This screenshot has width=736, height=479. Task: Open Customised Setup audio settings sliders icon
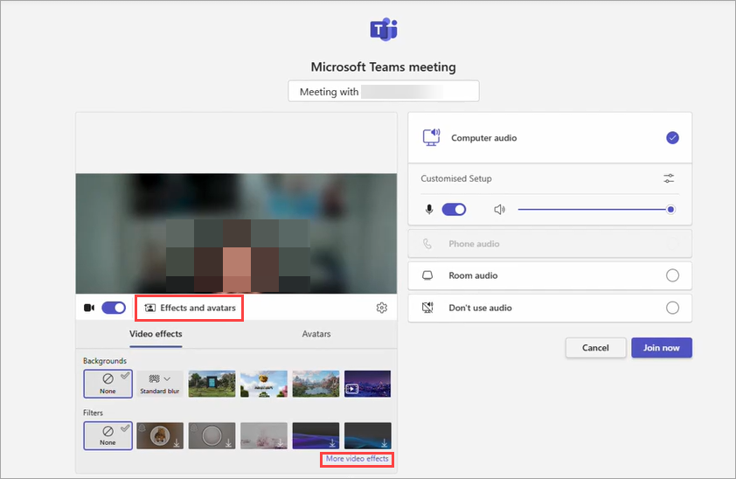pyautogui.click(x=669, y=178)
